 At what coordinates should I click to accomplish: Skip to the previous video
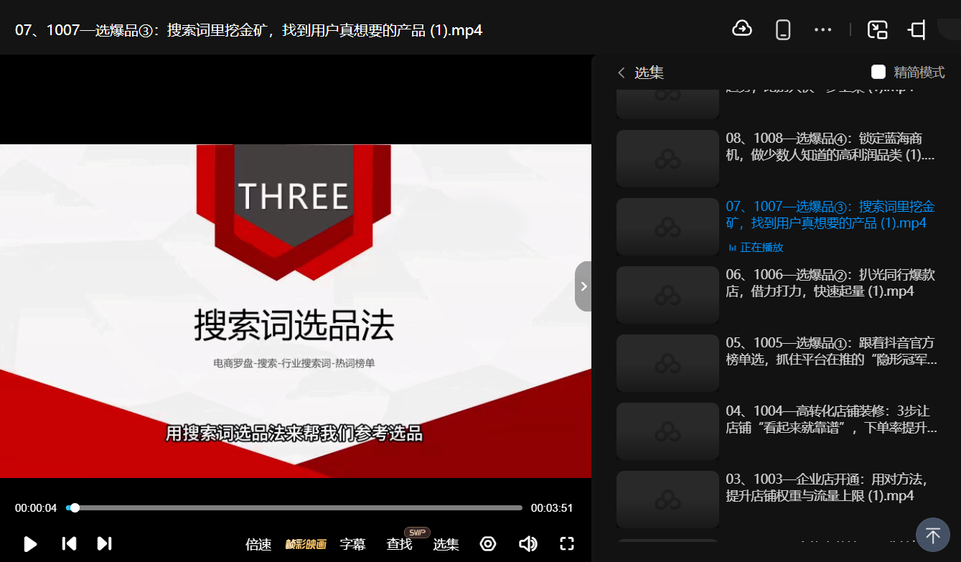(x=69, y=543)
